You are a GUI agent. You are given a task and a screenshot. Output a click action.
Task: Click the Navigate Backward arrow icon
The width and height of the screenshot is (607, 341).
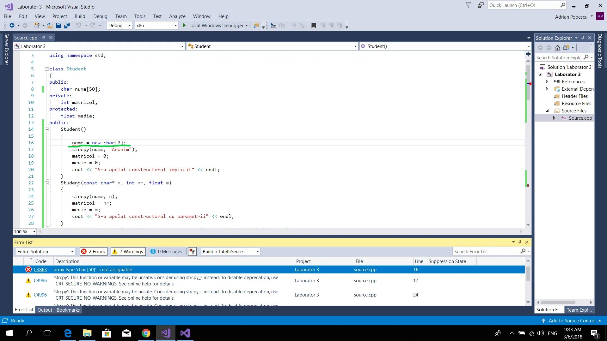click(12, 26)
